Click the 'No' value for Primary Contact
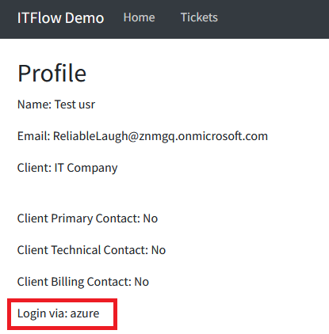The image size is (329, 334). click(151, 218)
